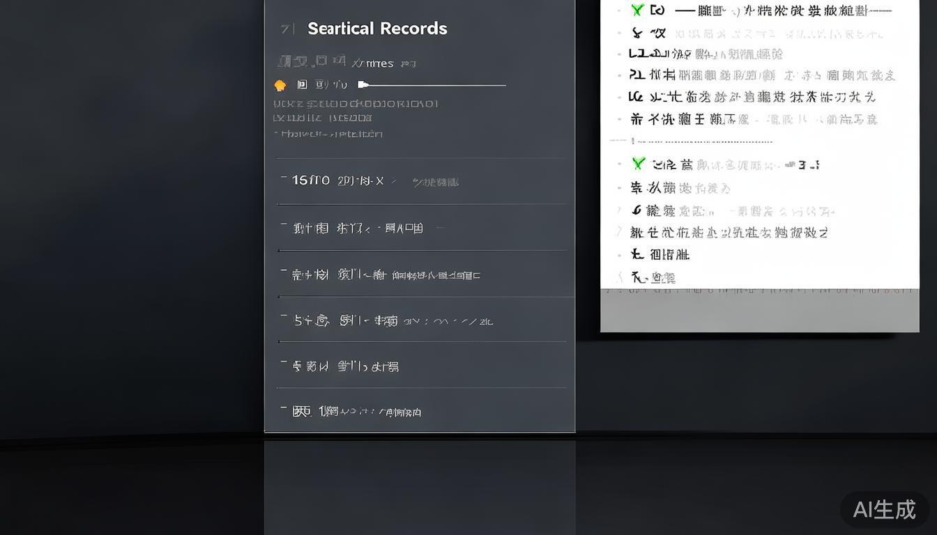Click the orange icon under Seartical Records
This screenshot has height=535, width=937.
tap(280, 85)
